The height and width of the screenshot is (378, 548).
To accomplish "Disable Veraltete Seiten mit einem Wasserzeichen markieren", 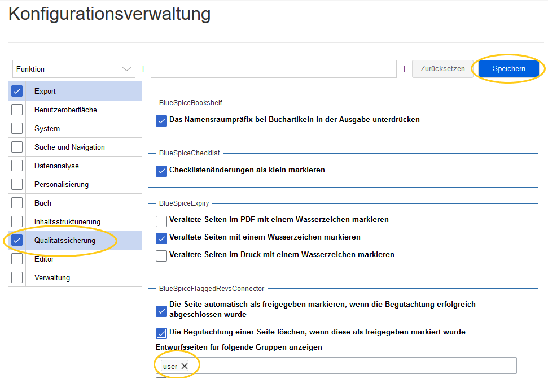I will click(x=161, y=238).
